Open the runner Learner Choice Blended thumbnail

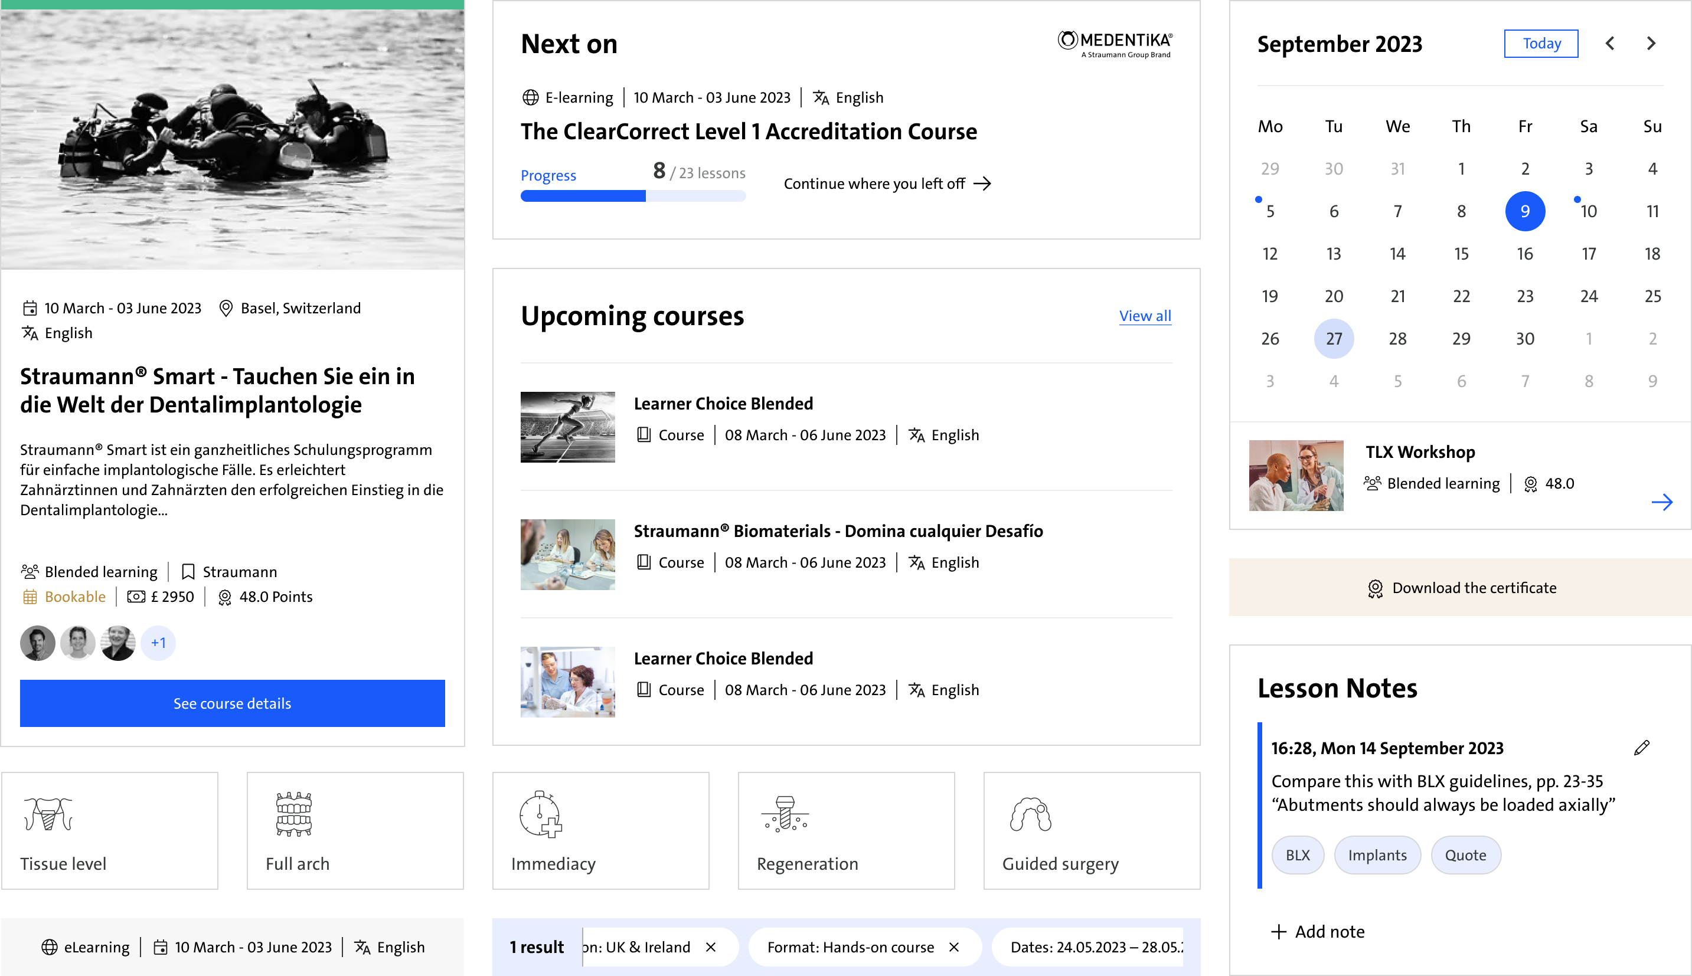(x=567, y=427)
